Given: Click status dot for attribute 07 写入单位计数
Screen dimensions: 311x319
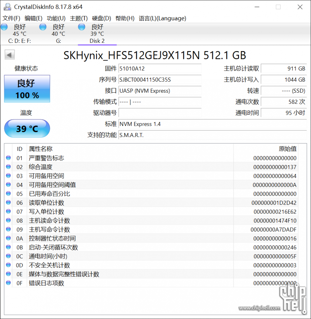Looking at the screenshot, I should tap(8, 211).
